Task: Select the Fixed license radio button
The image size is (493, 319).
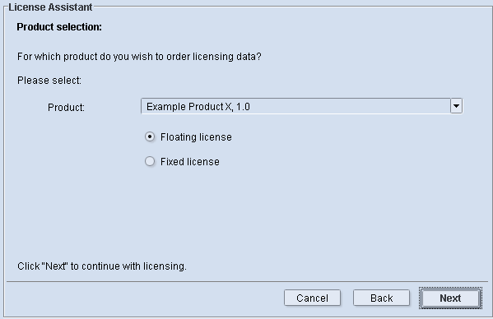Action: pos(150,161)
